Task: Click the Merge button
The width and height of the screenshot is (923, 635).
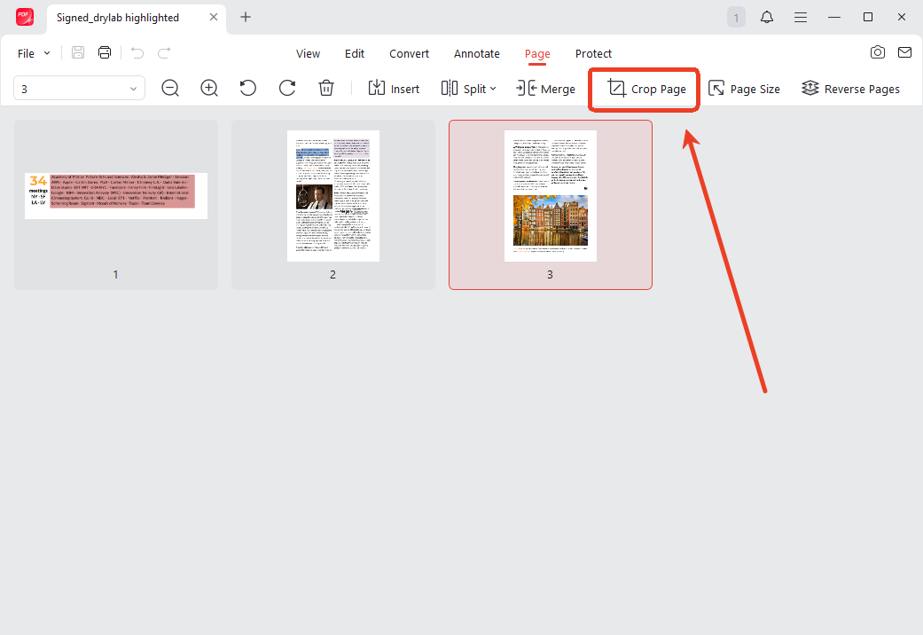Action: click(x=545, y=88)
